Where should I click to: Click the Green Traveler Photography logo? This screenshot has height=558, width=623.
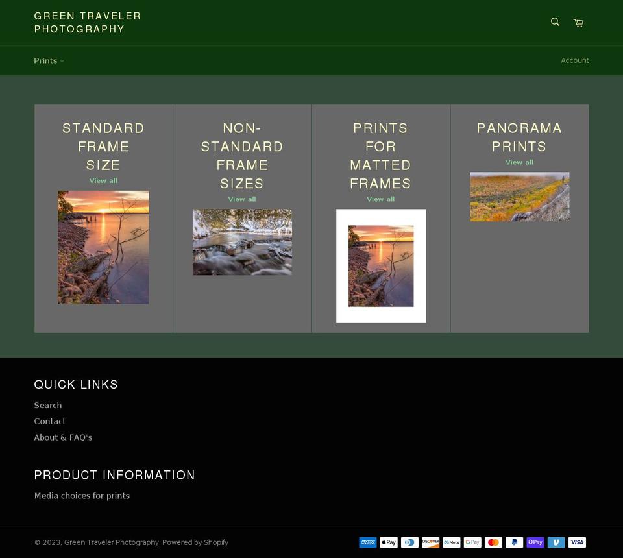[x=88, y=22]
